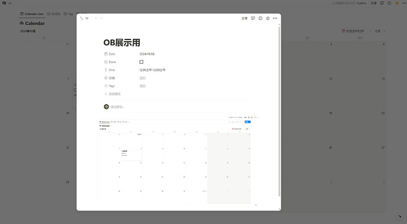Open comments icon in the page popup
Screen dimensions: 407x224
[253, 18]
